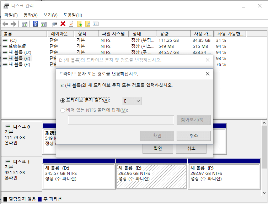The image size is (268, 204).
Task: Click the show/hide action pane icon
Action: pos(44,24)
